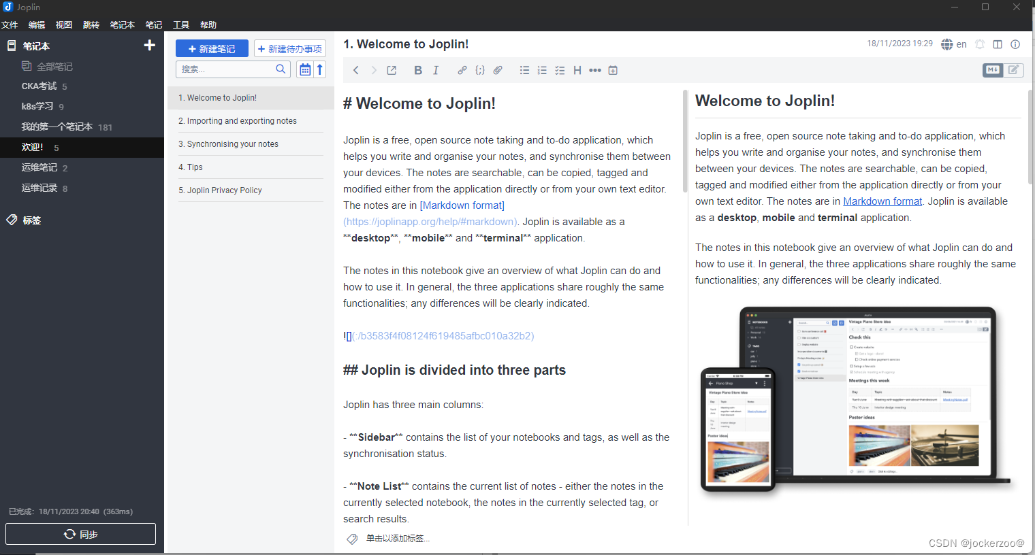The image size is (1035, 555).
Task: Open the 视图 menu
Action: click(x=64, y=25)
